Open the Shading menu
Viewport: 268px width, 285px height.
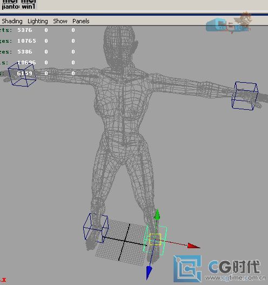coord(12,21)
